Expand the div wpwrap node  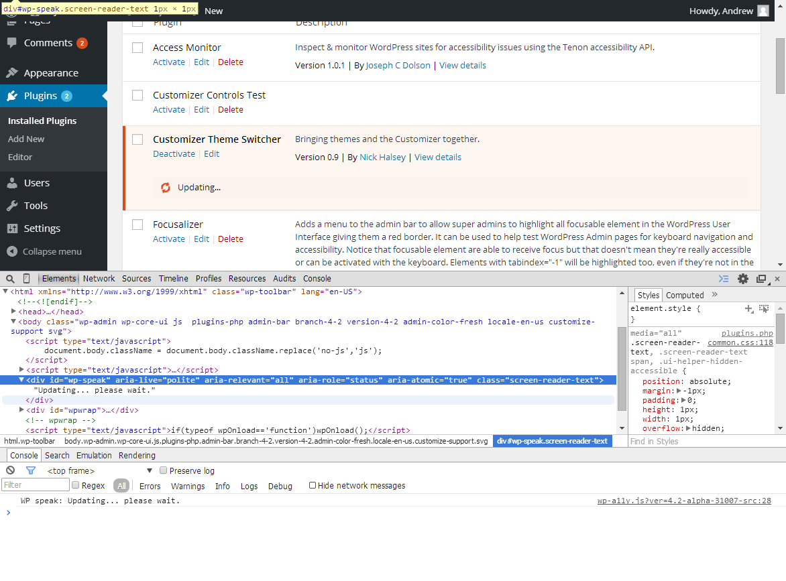tap(21, 409)
